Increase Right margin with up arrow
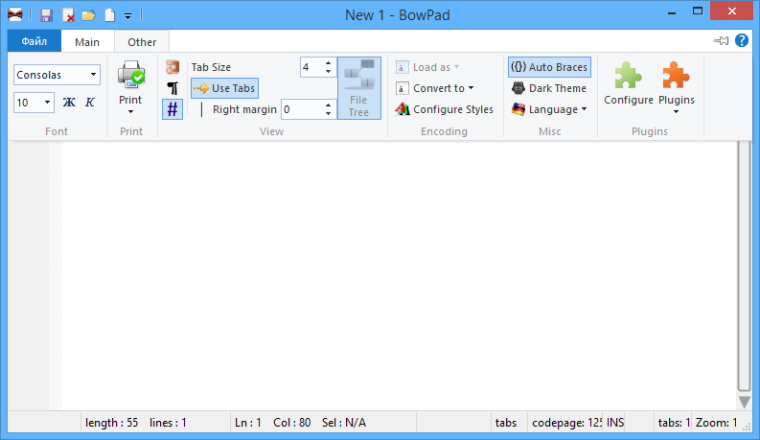This screenshot has width=760, height=440. tap(328, 105)
